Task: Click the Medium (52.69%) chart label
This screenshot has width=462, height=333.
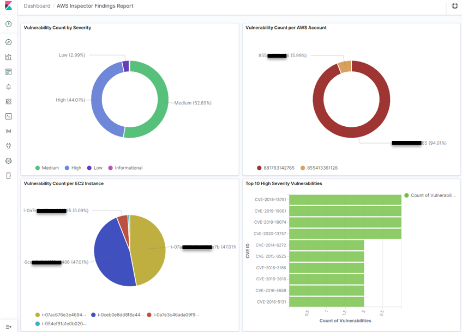Action: tap(193, 103)
